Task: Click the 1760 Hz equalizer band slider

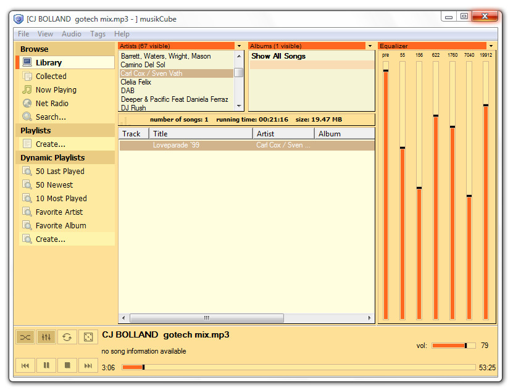Action: click(453, 191)
